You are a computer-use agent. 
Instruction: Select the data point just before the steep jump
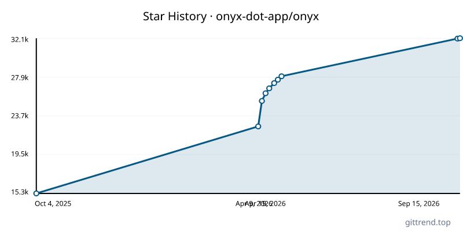coord(258,126)
